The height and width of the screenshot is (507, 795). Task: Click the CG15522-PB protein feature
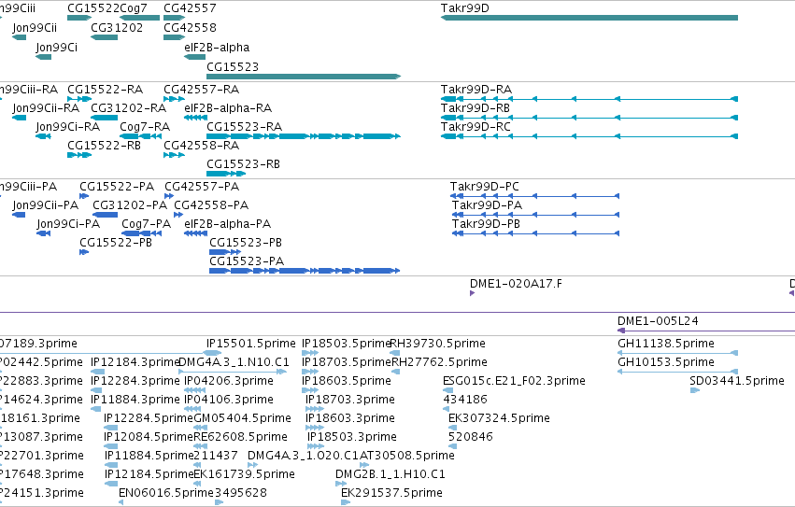84,252
